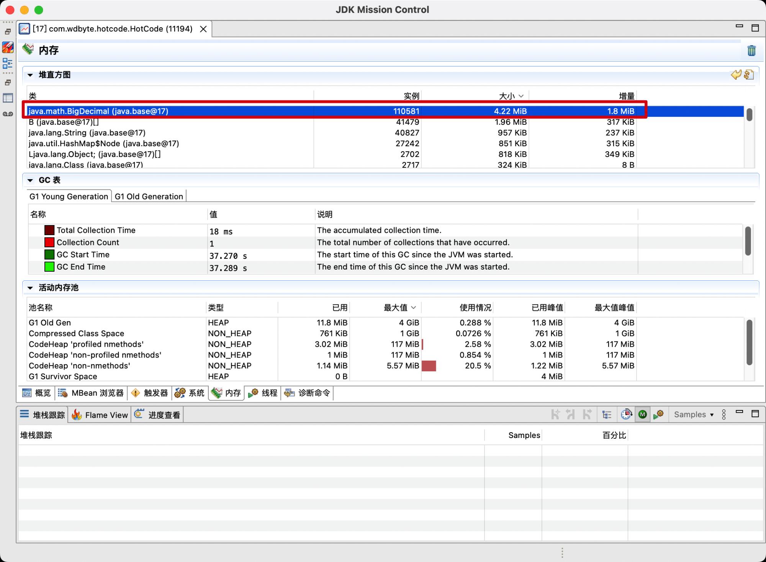The image size is (766, 562).
Task: Click the red Collection Count color swatch
Action: point(49,242)
